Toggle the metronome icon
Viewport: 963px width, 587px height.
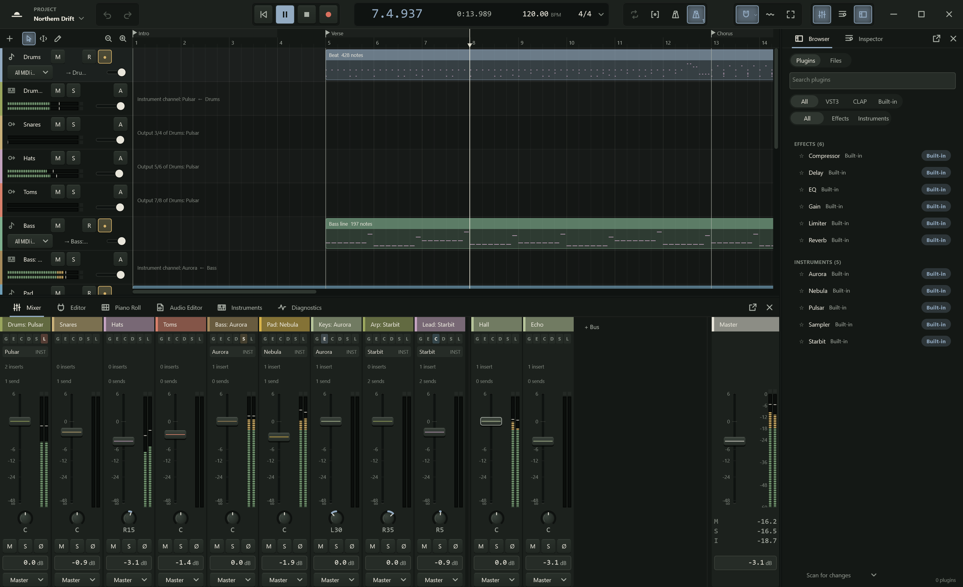675,14
